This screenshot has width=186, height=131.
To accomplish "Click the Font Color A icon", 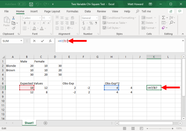I will point(42,28).
